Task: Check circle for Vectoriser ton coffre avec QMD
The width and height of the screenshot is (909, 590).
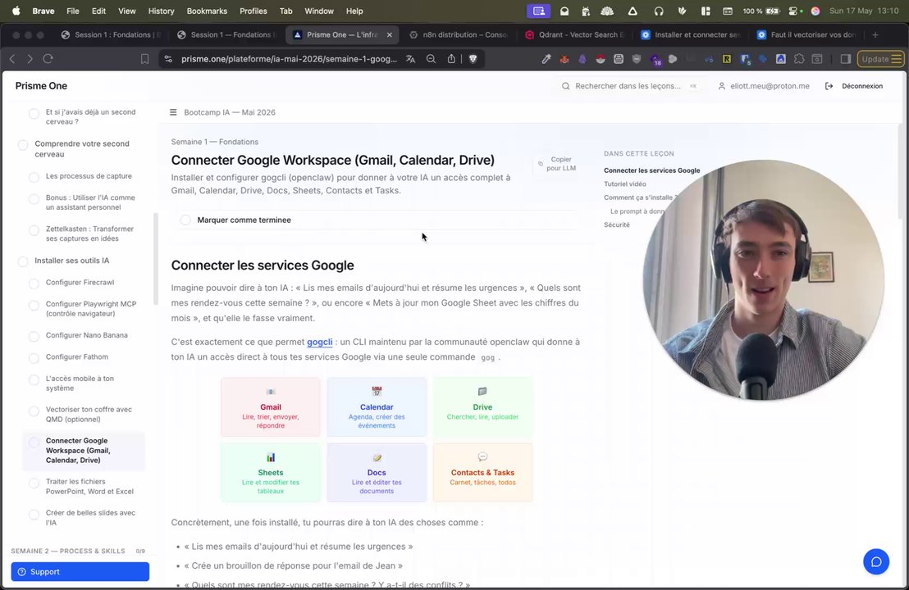Action: [x=34, y=411]
